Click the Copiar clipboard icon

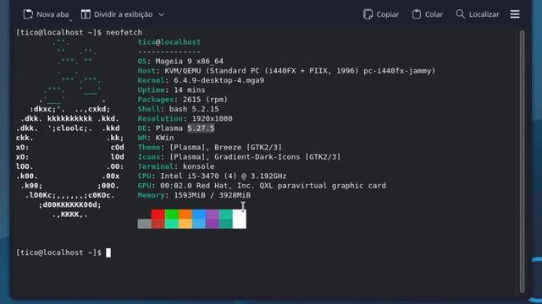point(368,14)
